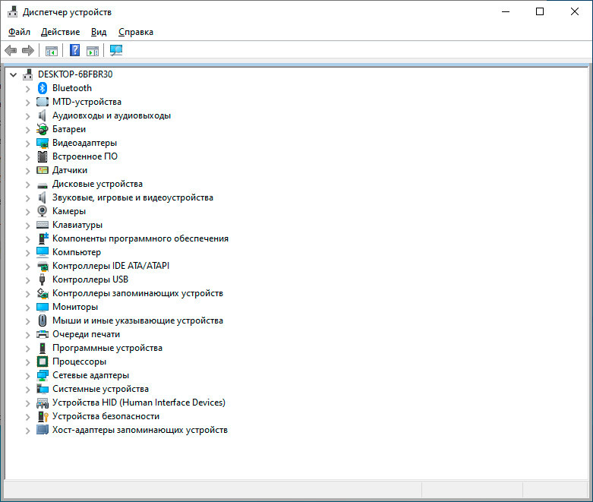Click the scan for hardware changes icon
The image size is (593, 502).
click(x=116, y=51)
